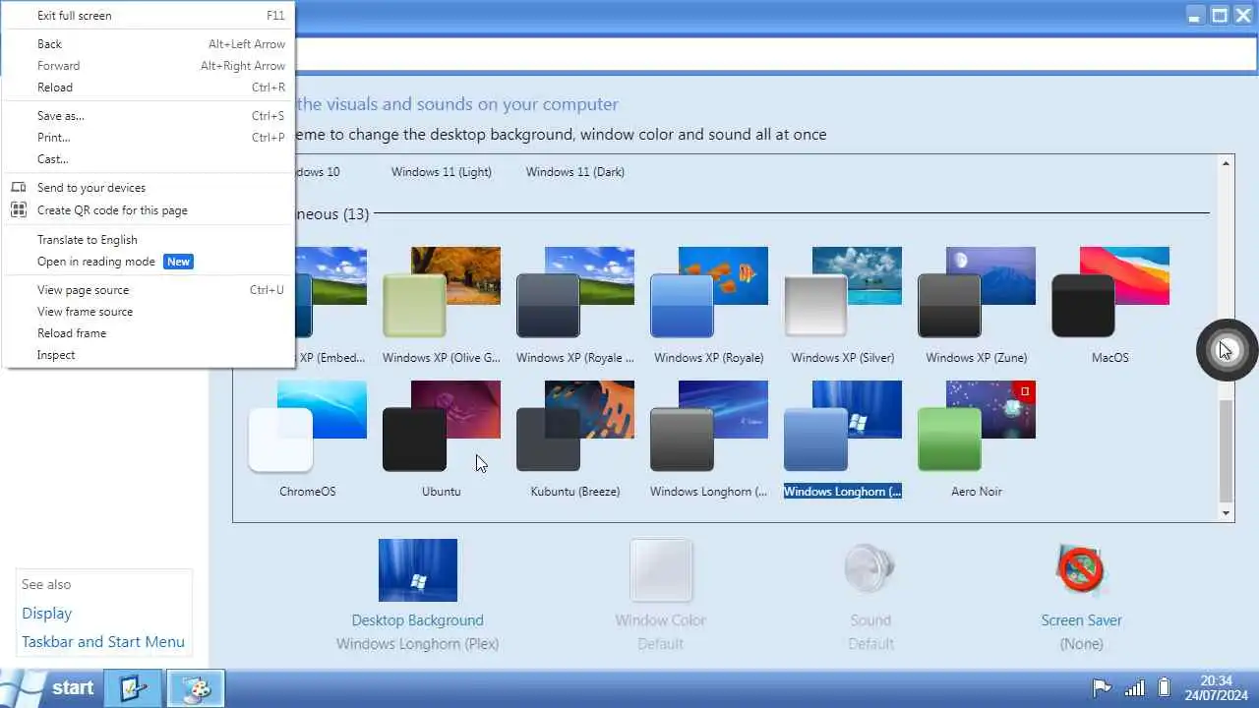This screenshot has height=708, width=1259.
Task: Click the taskbar clock showing 20:34
Action: click(1217, 687)
